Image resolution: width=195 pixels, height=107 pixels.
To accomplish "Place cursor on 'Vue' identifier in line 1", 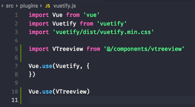I will (57, 15).
